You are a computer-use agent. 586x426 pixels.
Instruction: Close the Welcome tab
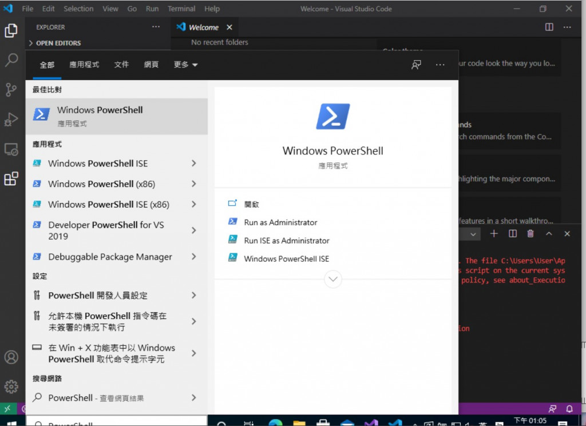point(229,27)
